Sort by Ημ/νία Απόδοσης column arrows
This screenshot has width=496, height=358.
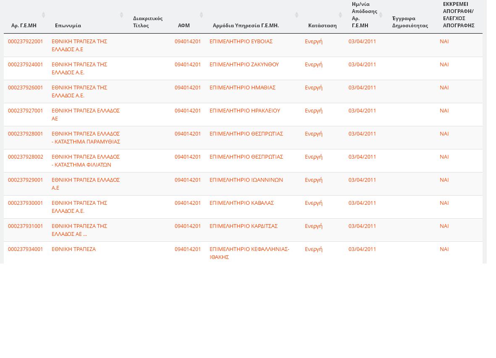click(381, 15)
